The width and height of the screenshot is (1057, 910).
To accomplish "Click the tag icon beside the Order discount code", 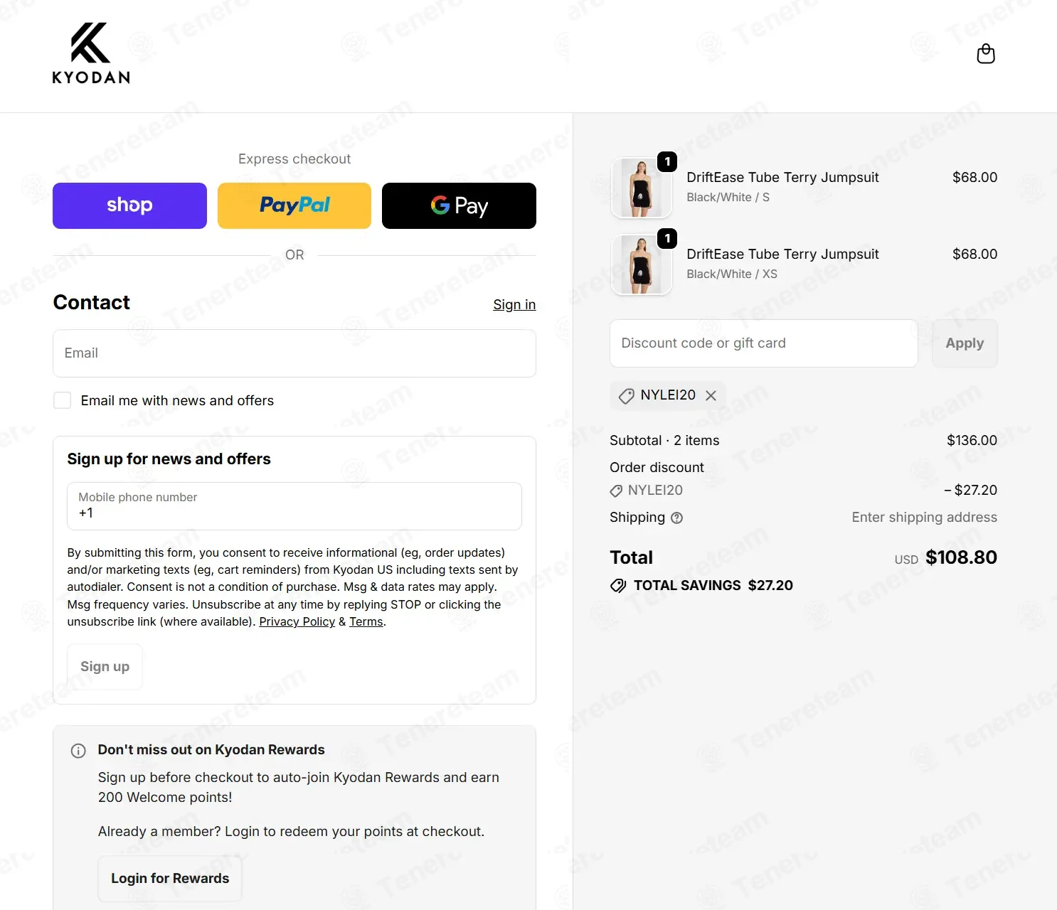I will click(616, 491).
